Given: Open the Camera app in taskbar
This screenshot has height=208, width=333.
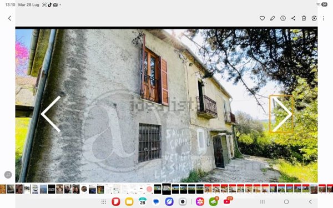Looking at the screenshot, I should (x=183, y=202).
